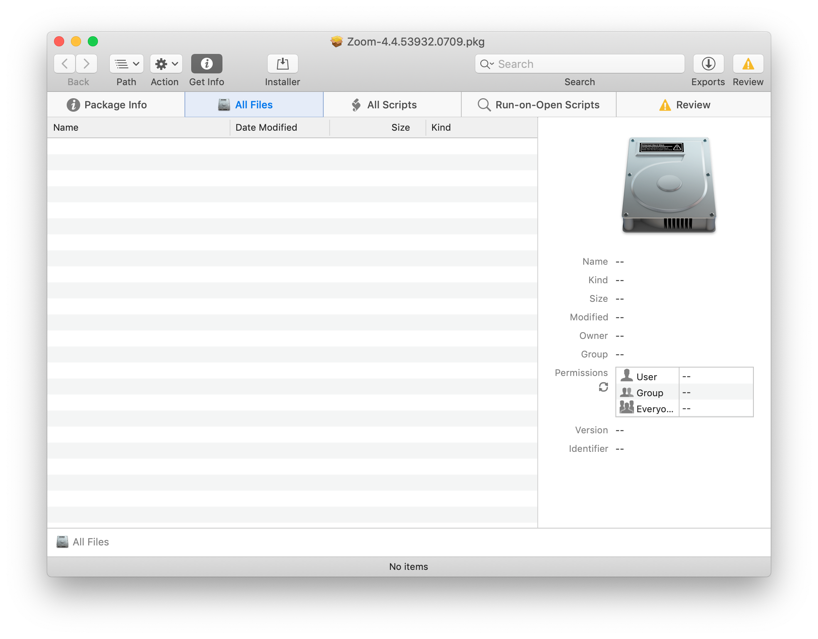Open the Run-on-Open Scripts tab
818x639 pixels.
click(x=539, y=105)
